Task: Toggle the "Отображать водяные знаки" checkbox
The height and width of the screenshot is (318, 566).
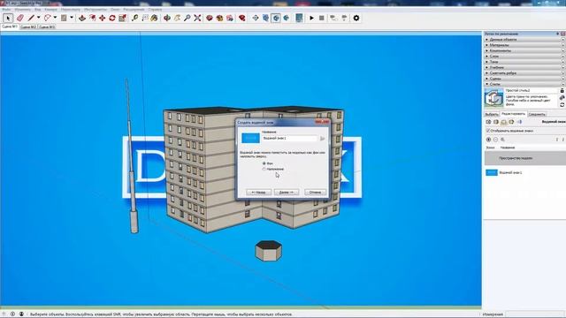Action: [x=488, y=131]
